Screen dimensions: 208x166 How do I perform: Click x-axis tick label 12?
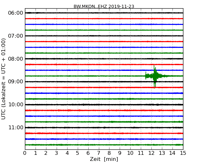(151, 153)
